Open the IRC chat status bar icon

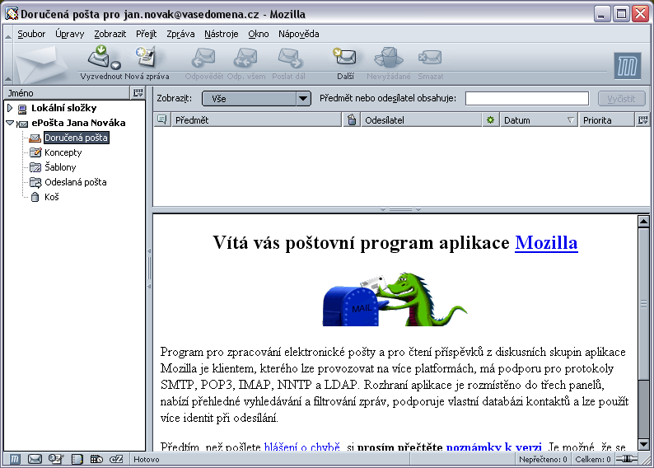tap(96, 459)
